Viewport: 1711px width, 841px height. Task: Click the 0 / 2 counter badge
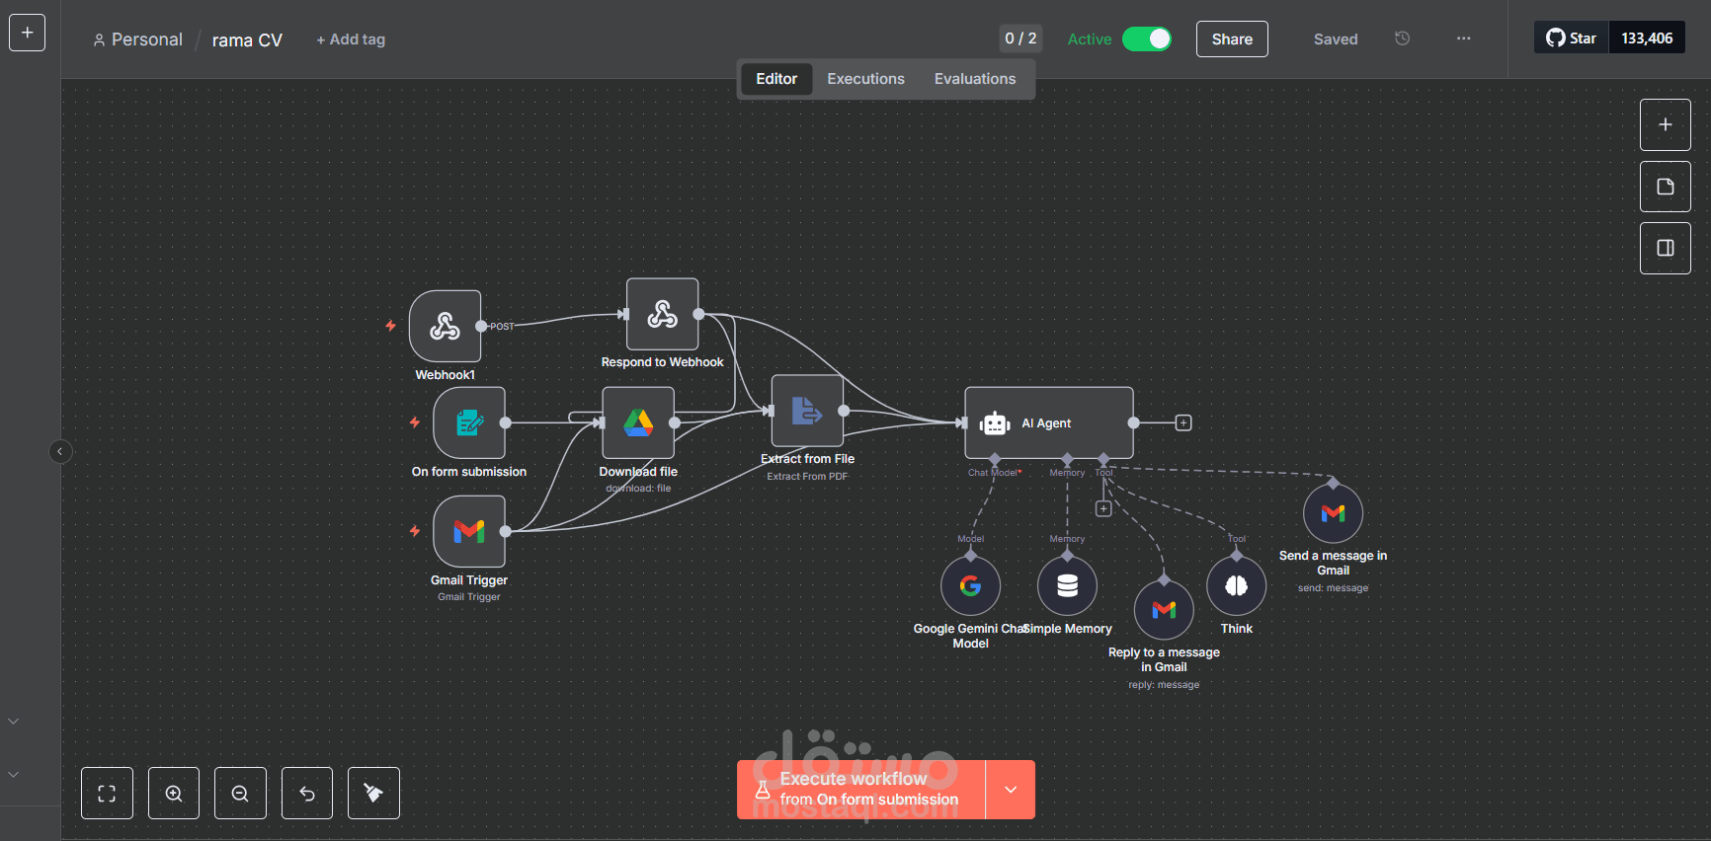tap(1020, 38)
